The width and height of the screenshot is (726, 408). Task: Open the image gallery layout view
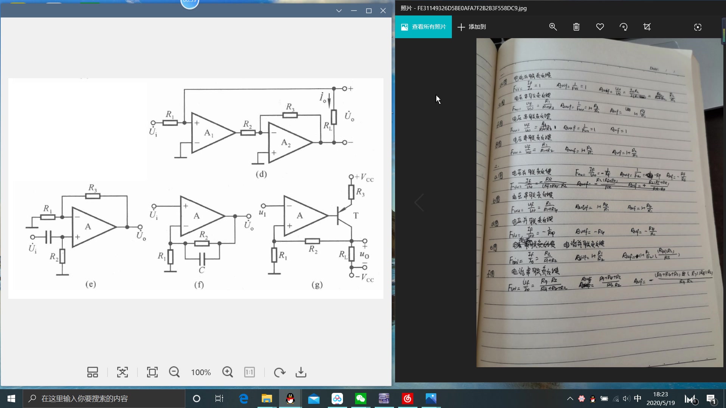pyautogui.click(x=93, y=372)
